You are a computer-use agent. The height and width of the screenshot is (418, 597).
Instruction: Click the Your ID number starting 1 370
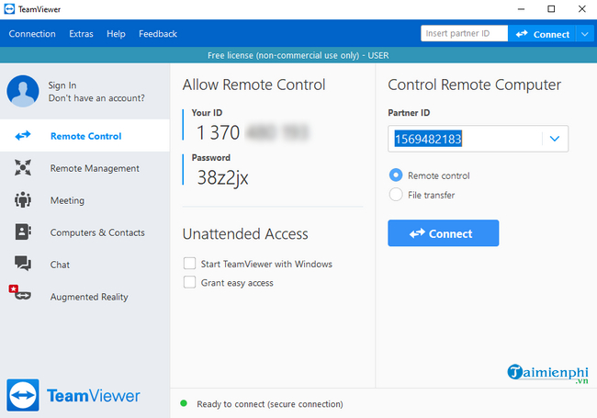[252, 132]
